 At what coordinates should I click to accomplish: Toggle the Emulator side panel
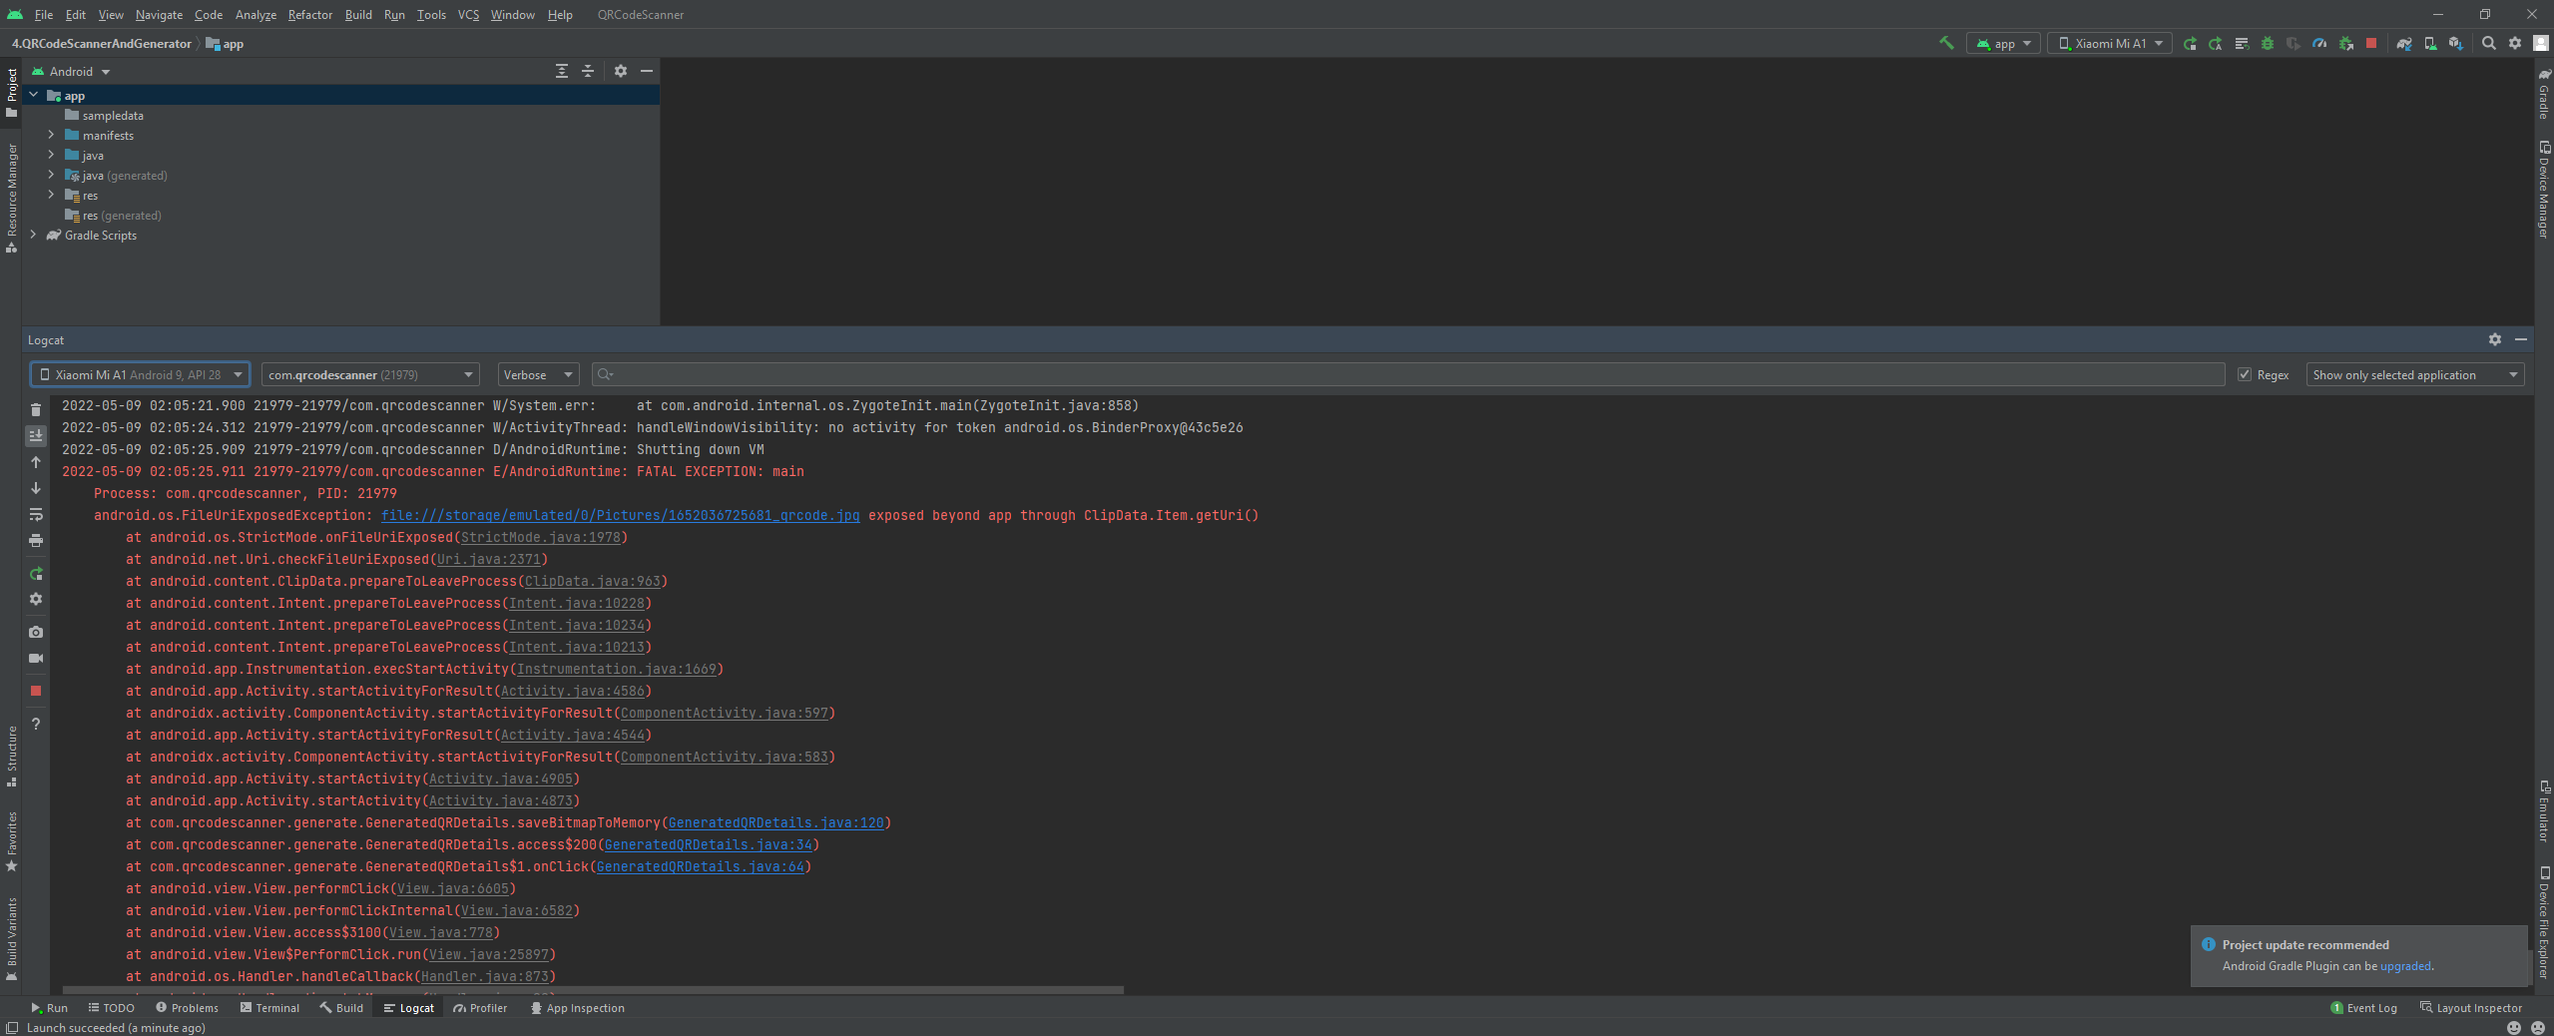2544,810
